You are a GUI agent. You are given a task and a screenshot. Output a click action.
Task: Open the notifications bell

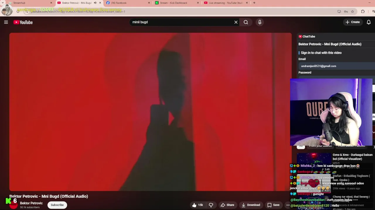[x=369, y=22]
